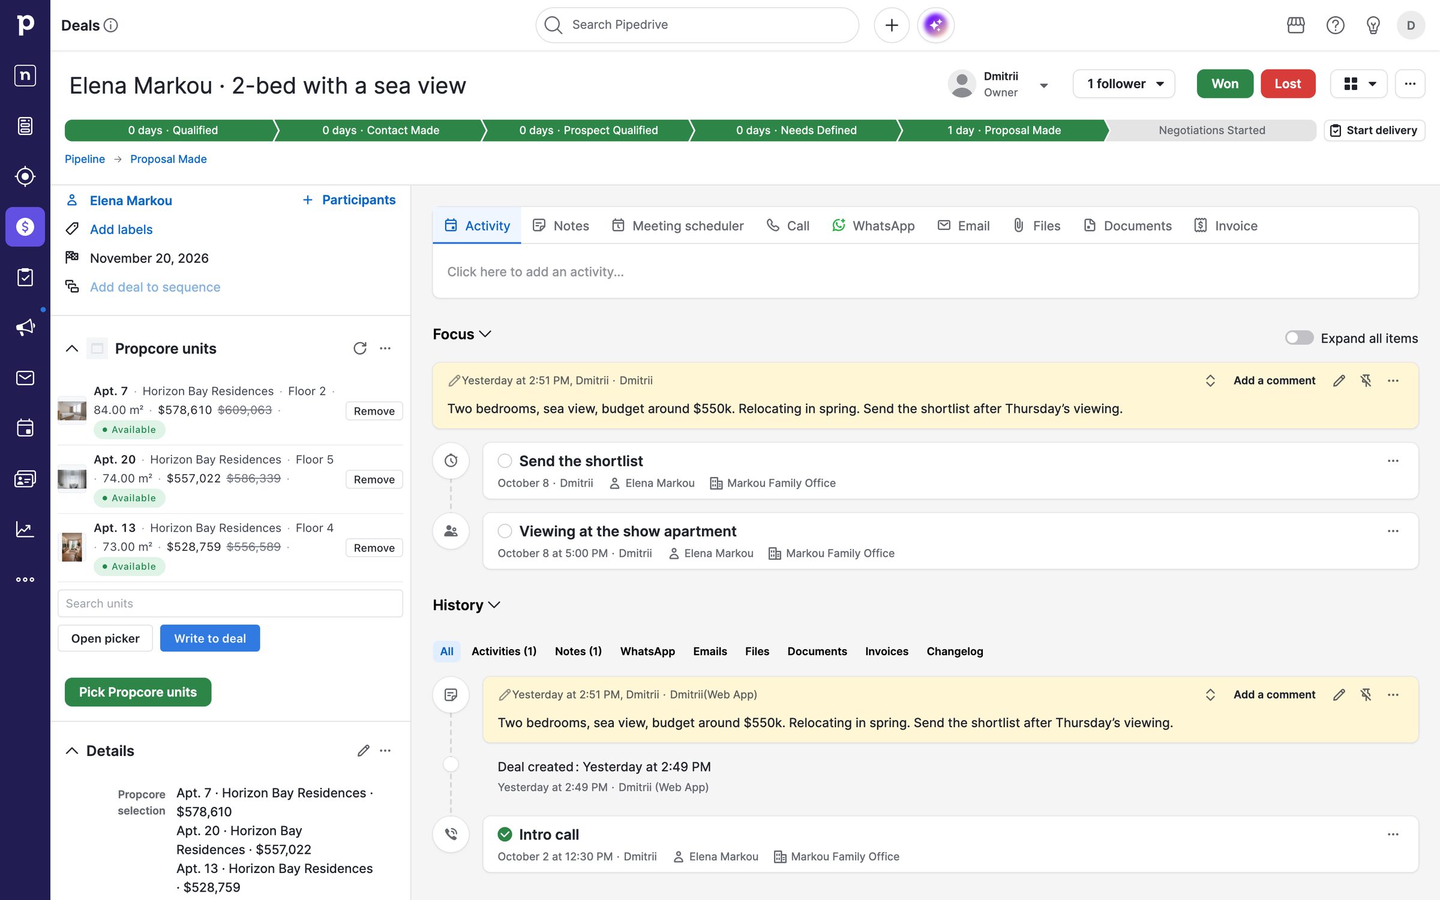The width and height of the screenshot is (1440, 900).
Task: Mark Send the shortlist as done
Action: (505, 461)
